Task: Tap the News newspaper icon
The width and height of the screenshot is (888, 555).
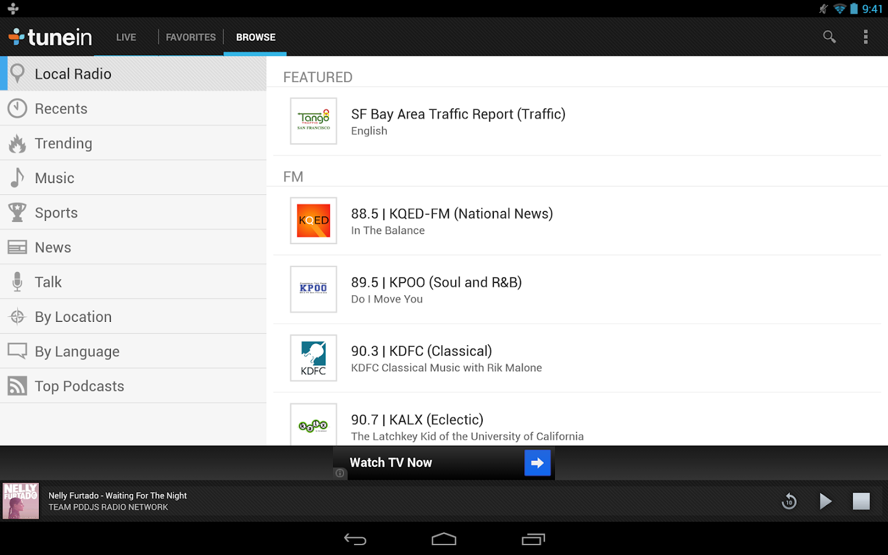Action: point(17,247)
